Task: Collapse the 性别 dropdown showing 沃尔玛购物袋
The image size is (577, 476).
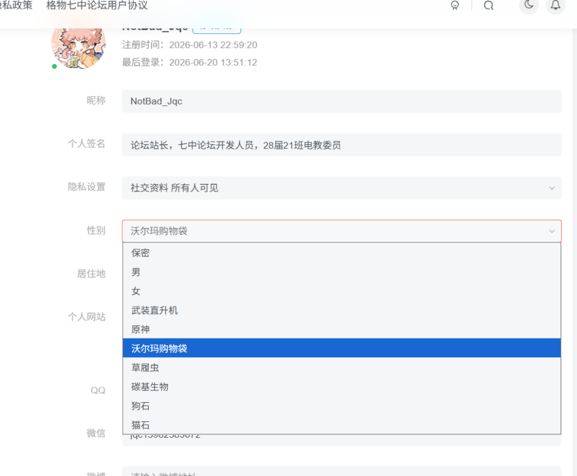Action: coord(341,231)
